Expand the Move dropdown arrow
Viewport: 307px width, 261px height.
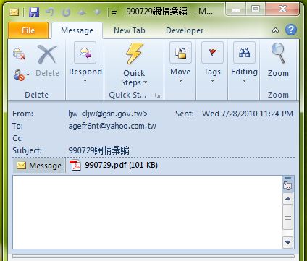tap(180, 81)
